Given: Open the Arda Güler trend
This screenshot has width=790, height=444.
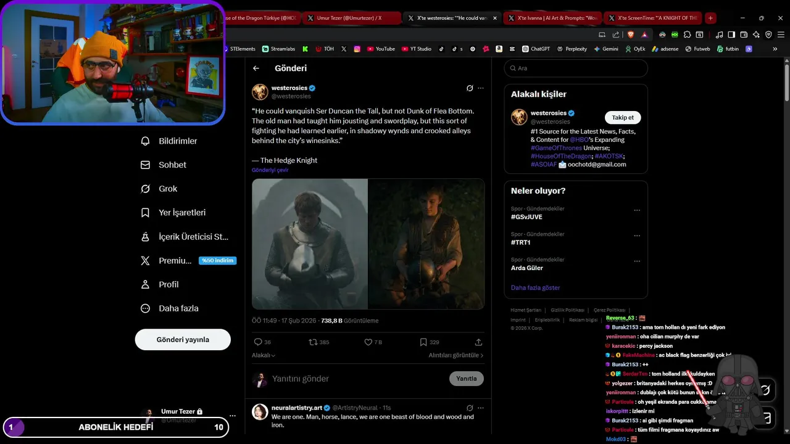Looking at the screenshot, I should pyautogui.click(x=527, y=268).
